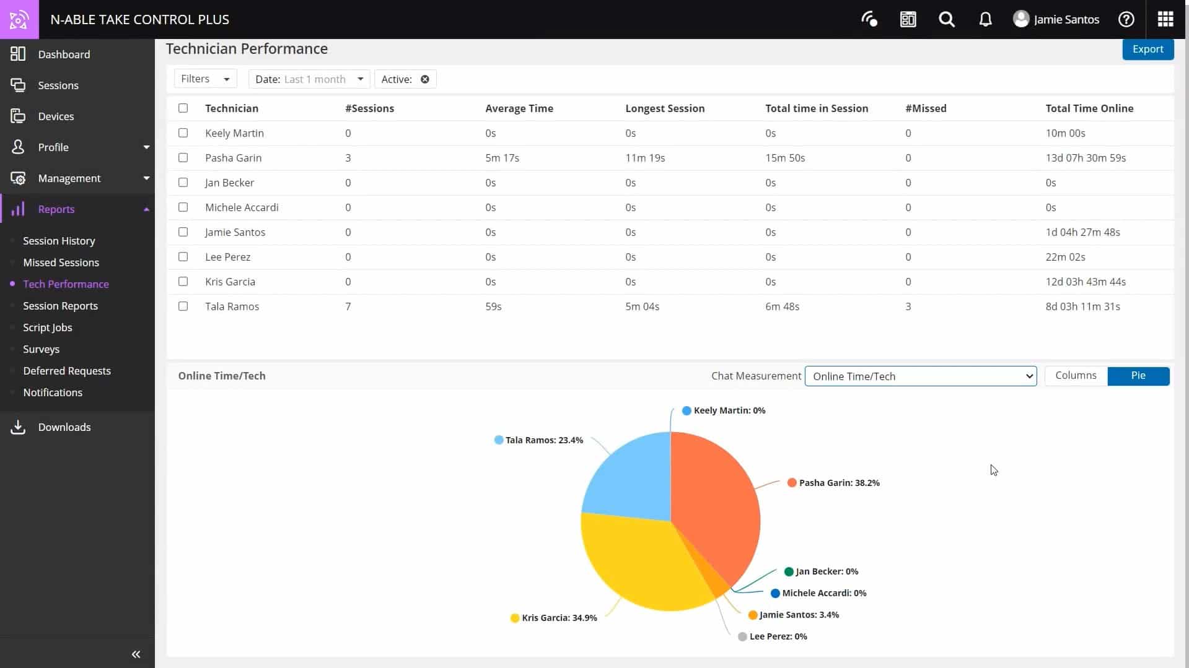Open the search in the top bar

pyautogui.click(x=946, y=19)
